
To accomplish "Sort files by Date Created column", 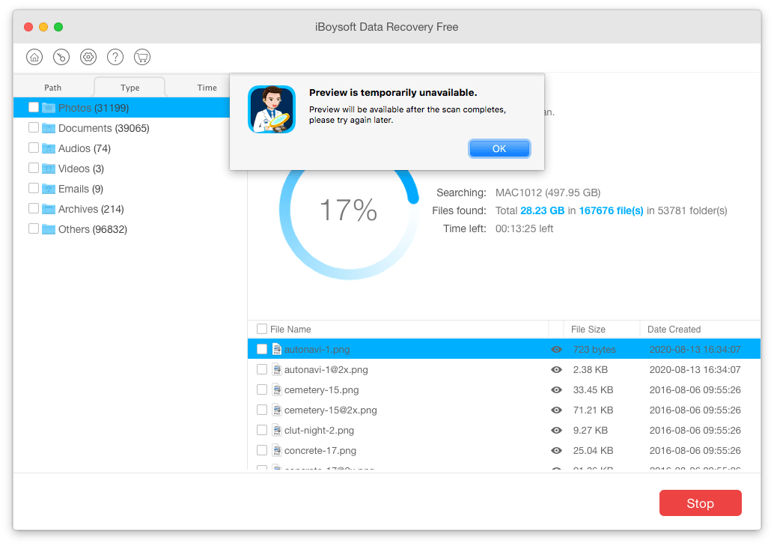I will click(x=674, y=330).
